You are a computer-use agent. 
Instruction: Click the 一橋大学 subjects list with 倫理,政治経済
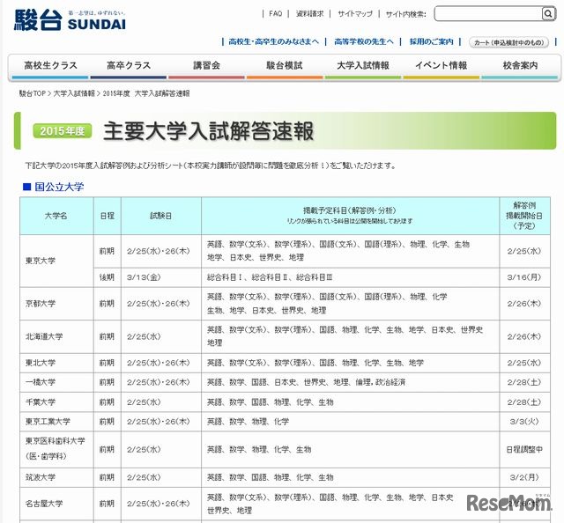click(351, 382)
